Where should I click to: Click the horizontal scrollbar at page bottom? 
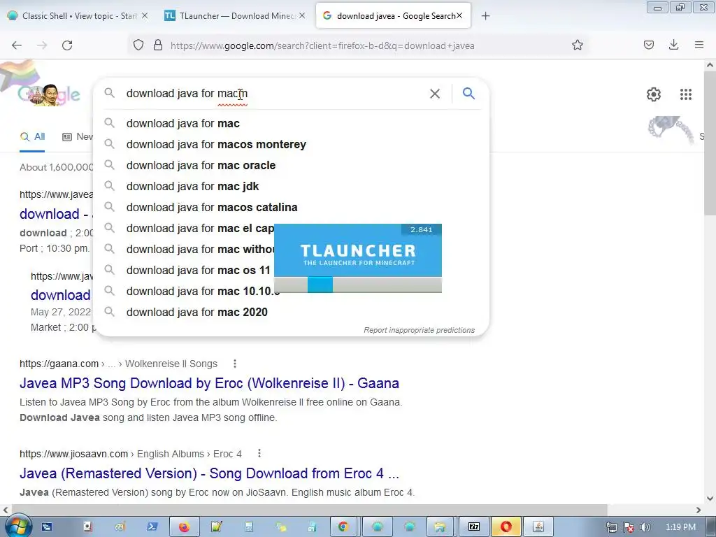point(309,510)
